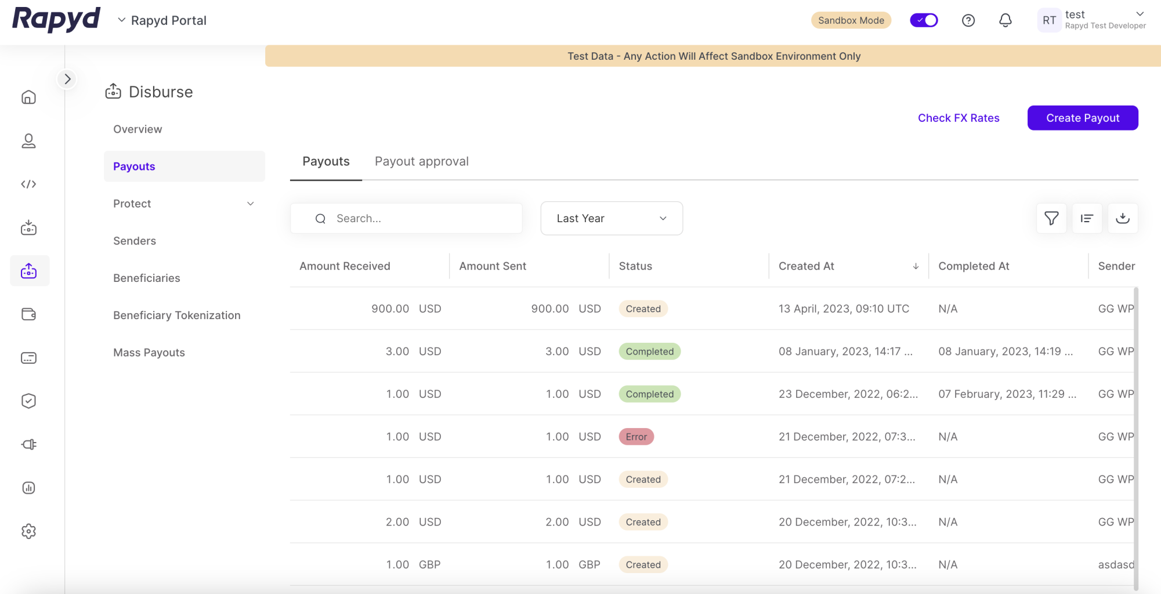
Task: Toggle the Sandbox Mode switch
Action: click(x=924, y=20)
